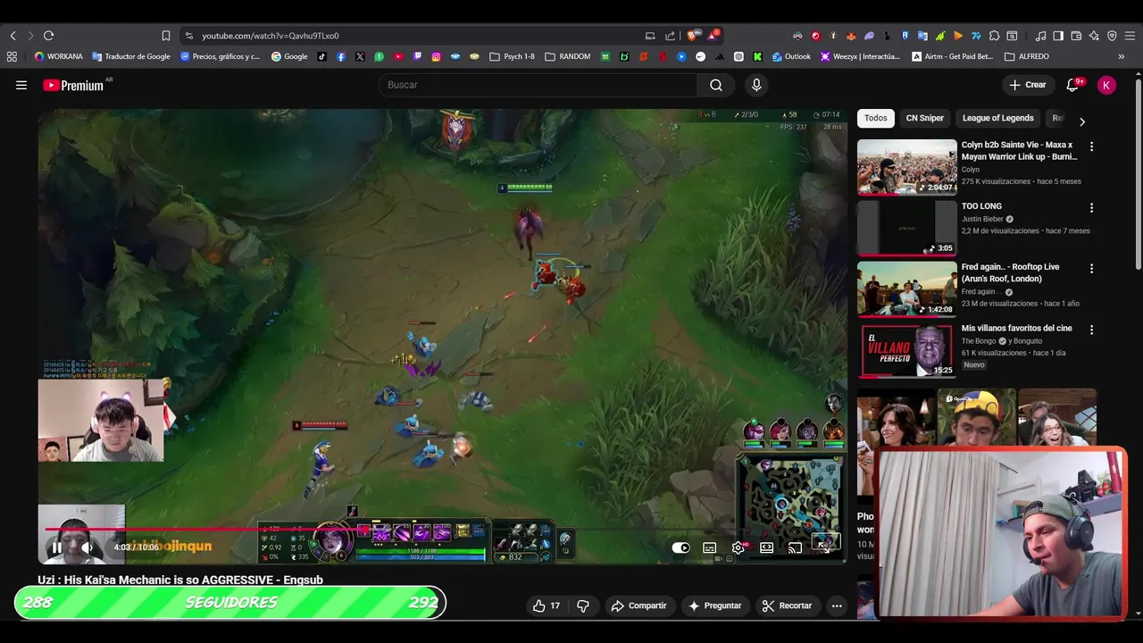Open options for Fred again video
The height and width of the screenshot is (643, 1143).
pyautogui.click(x=1091, y=268)
